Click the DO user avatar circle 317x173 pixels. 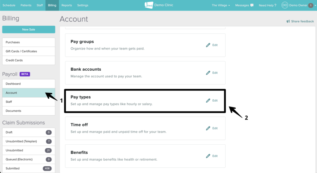click(285, 5)
